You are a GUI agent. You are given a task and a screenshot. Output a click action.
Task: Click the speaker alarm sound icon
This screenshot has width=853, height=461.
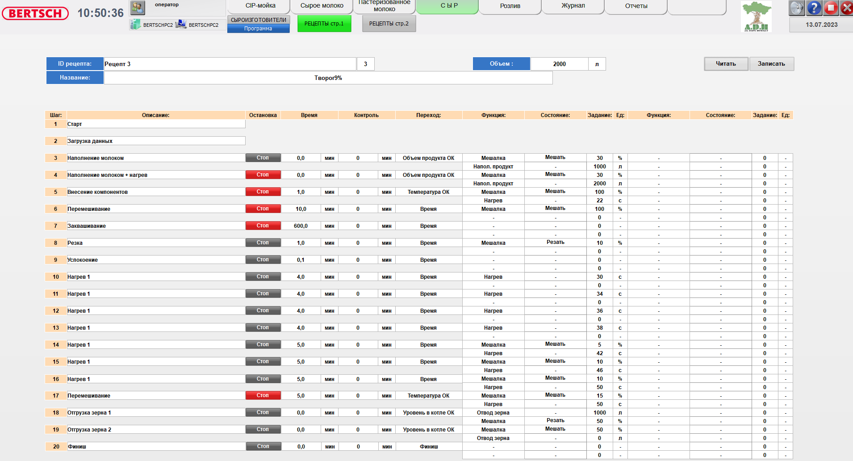coord(796,8)
